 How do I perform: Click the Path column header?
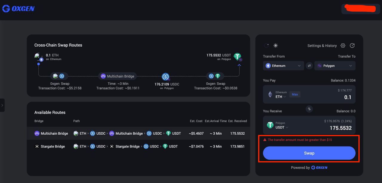76,121
